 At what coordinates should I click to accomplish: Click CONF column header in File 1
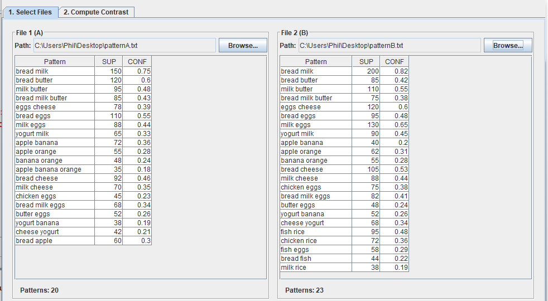(x=137, y=62)
